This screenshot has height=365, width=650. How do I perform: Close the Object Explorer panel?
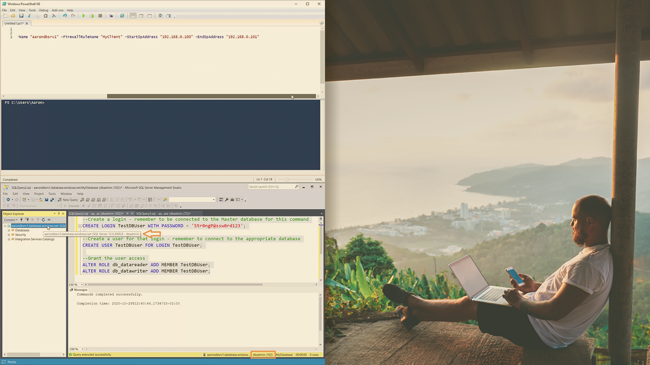tap(63, 214)
